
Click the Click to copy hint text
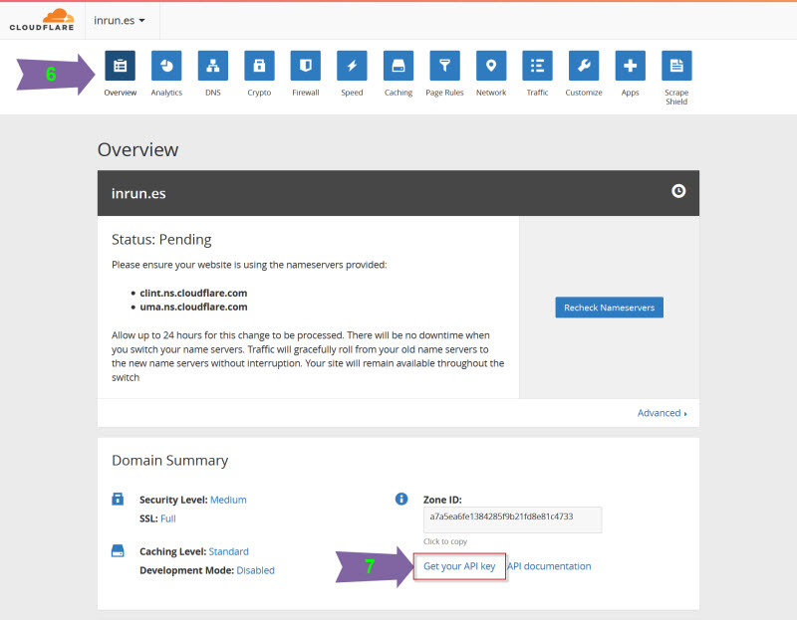point(445,541)
